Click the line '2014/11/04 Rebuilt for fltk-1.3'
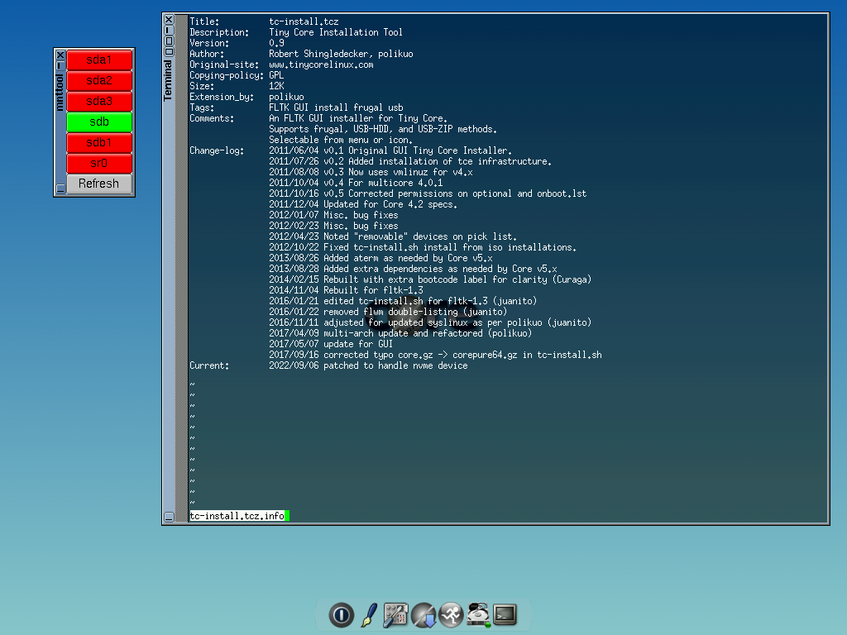847x635 pixels. [347, 290]
